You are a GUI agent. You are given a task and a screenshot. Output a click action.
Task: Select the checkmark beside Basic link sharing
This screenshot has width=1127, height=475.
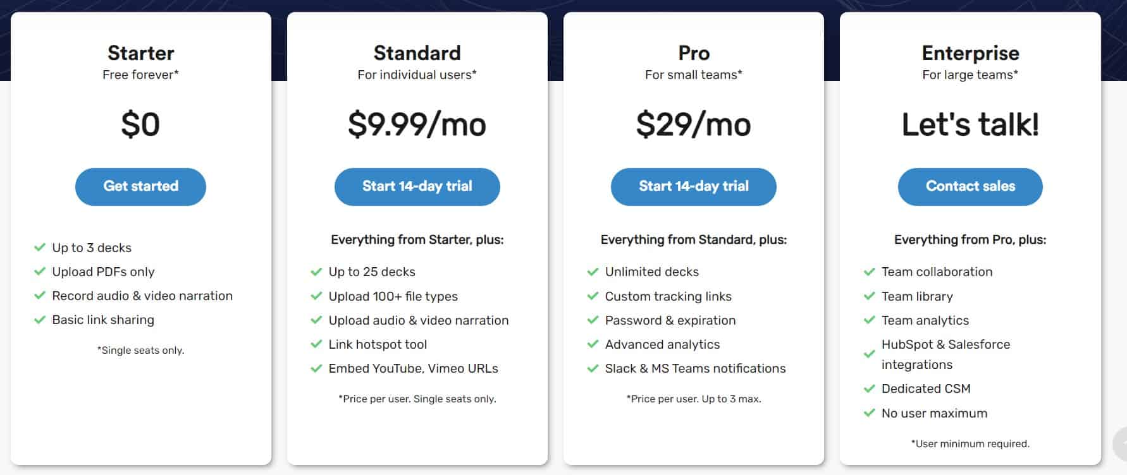(39, 320)
